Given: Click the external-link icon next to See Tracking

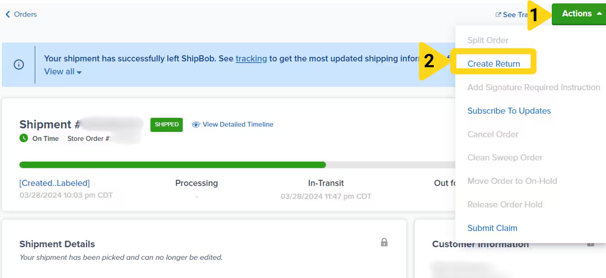Looking at the screenshot, I should tap(498, 14).
